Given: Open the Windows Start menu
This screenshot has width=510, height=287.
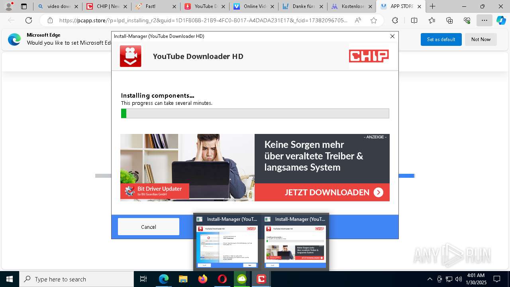Looking at the screenshot, I should pos(10,279).
